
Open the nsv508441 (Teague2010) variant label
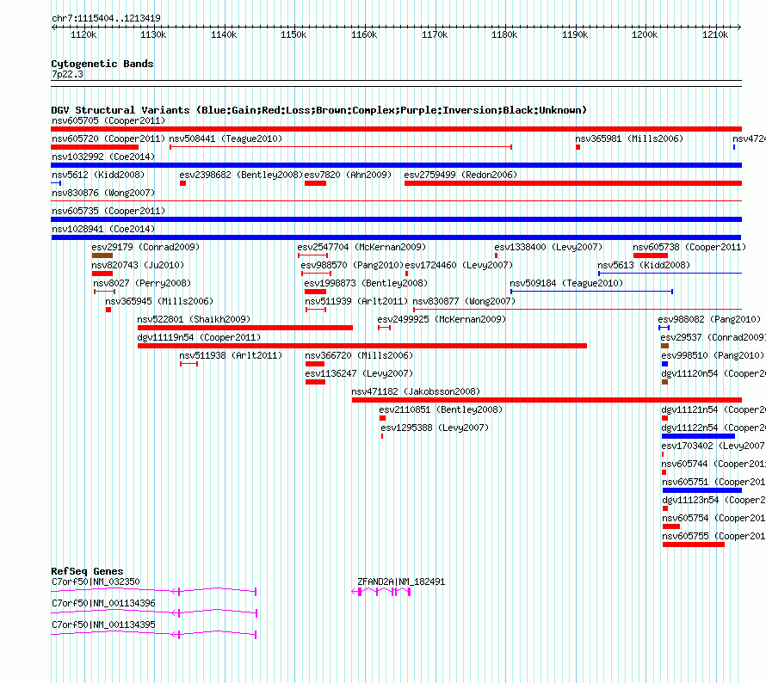pos(225,138)
